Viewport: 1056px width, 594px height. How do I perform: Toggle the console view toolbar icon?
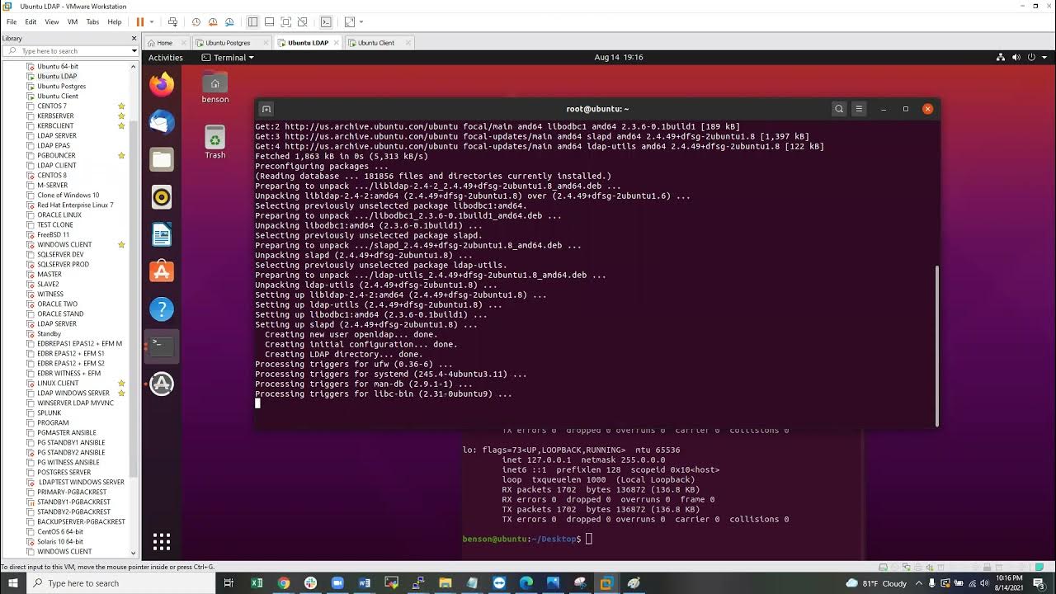[x=326, y=21]
